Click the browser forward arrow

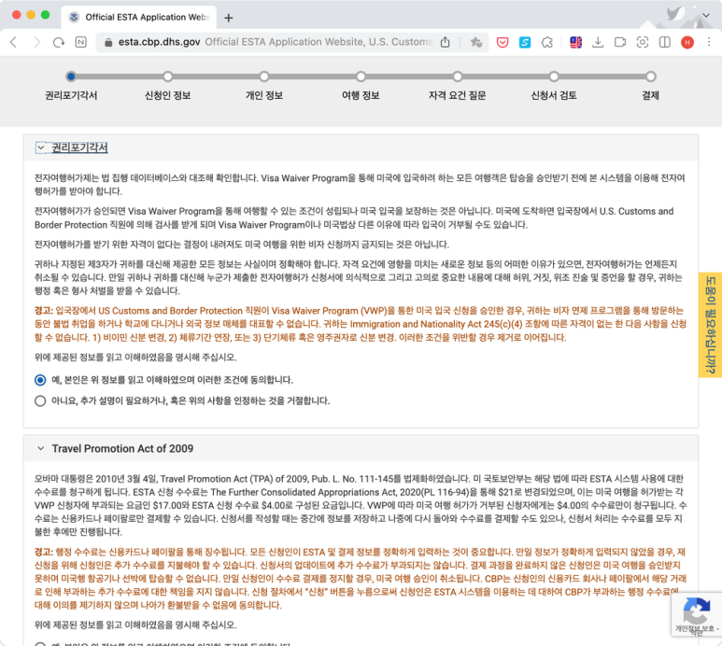[36, 42]
